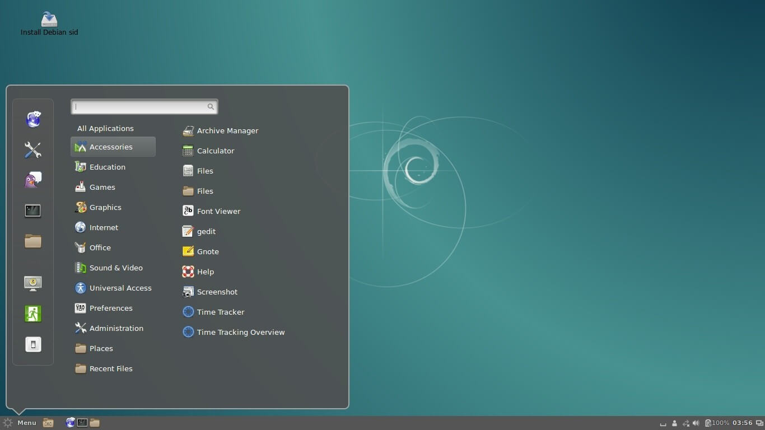Viewport: 765px width, 430px height.
Task: Lock the screen via the screensaver icon
Action: (32, 283)
